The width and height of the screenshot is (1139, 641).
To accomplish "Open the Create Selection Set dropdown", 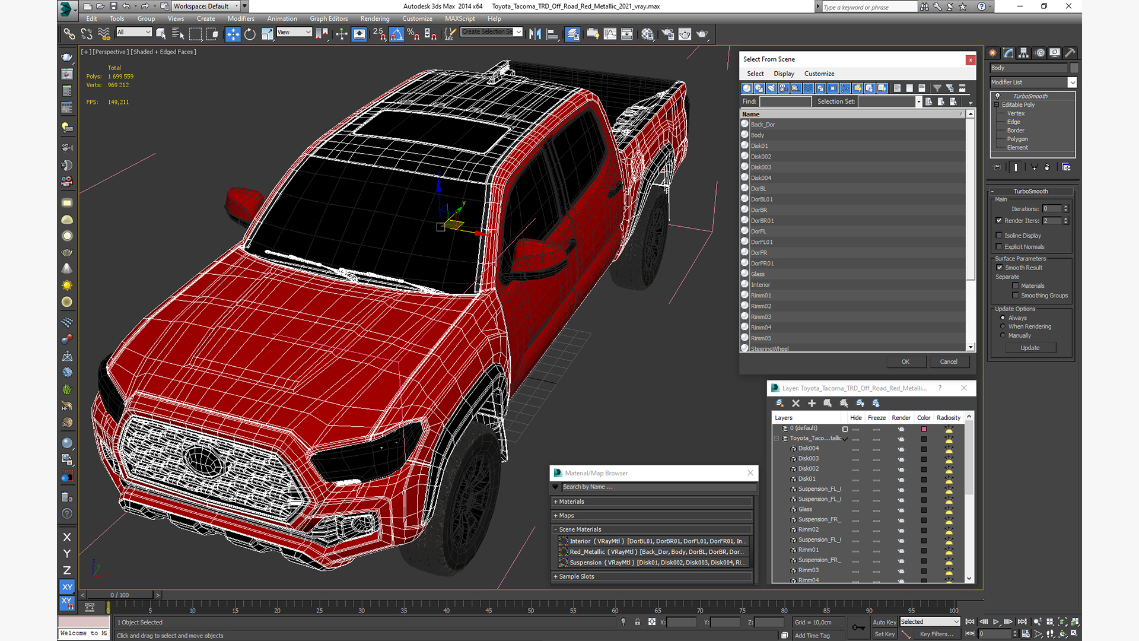I will click(492, 32).
